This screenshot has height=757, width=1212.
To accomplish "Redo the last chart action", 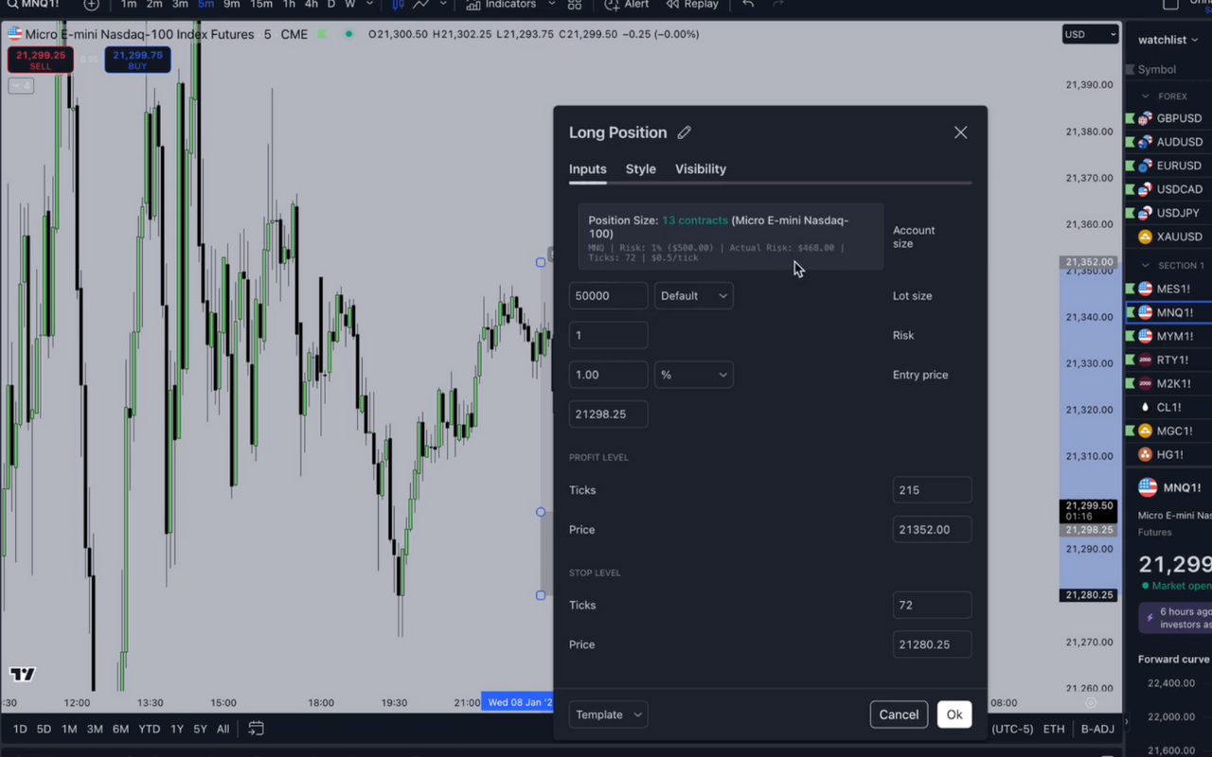I will click(778, 4).
